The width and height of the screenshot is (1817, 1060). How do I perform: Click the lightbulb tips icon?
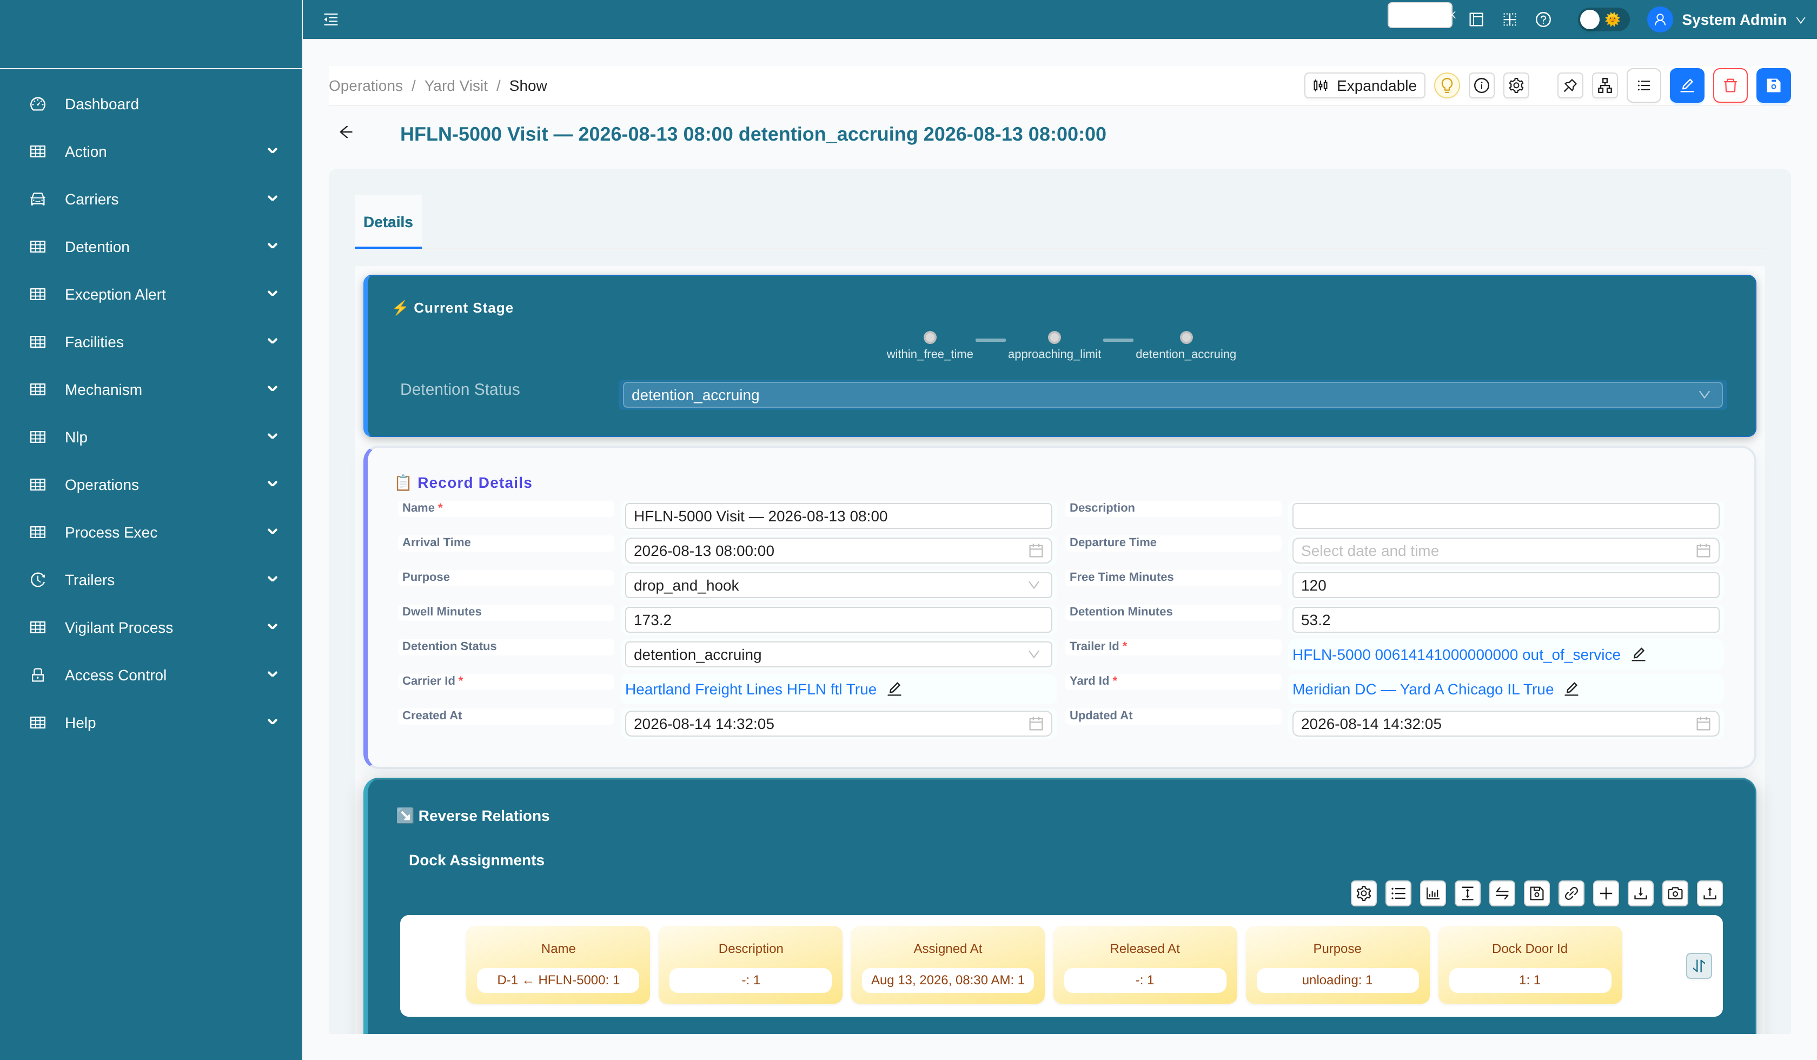point(1447,86)
